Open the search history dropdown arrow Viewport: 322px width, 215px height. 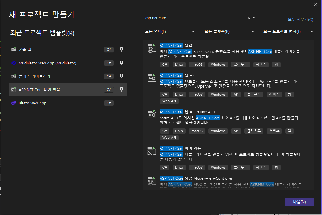[254, 18]
